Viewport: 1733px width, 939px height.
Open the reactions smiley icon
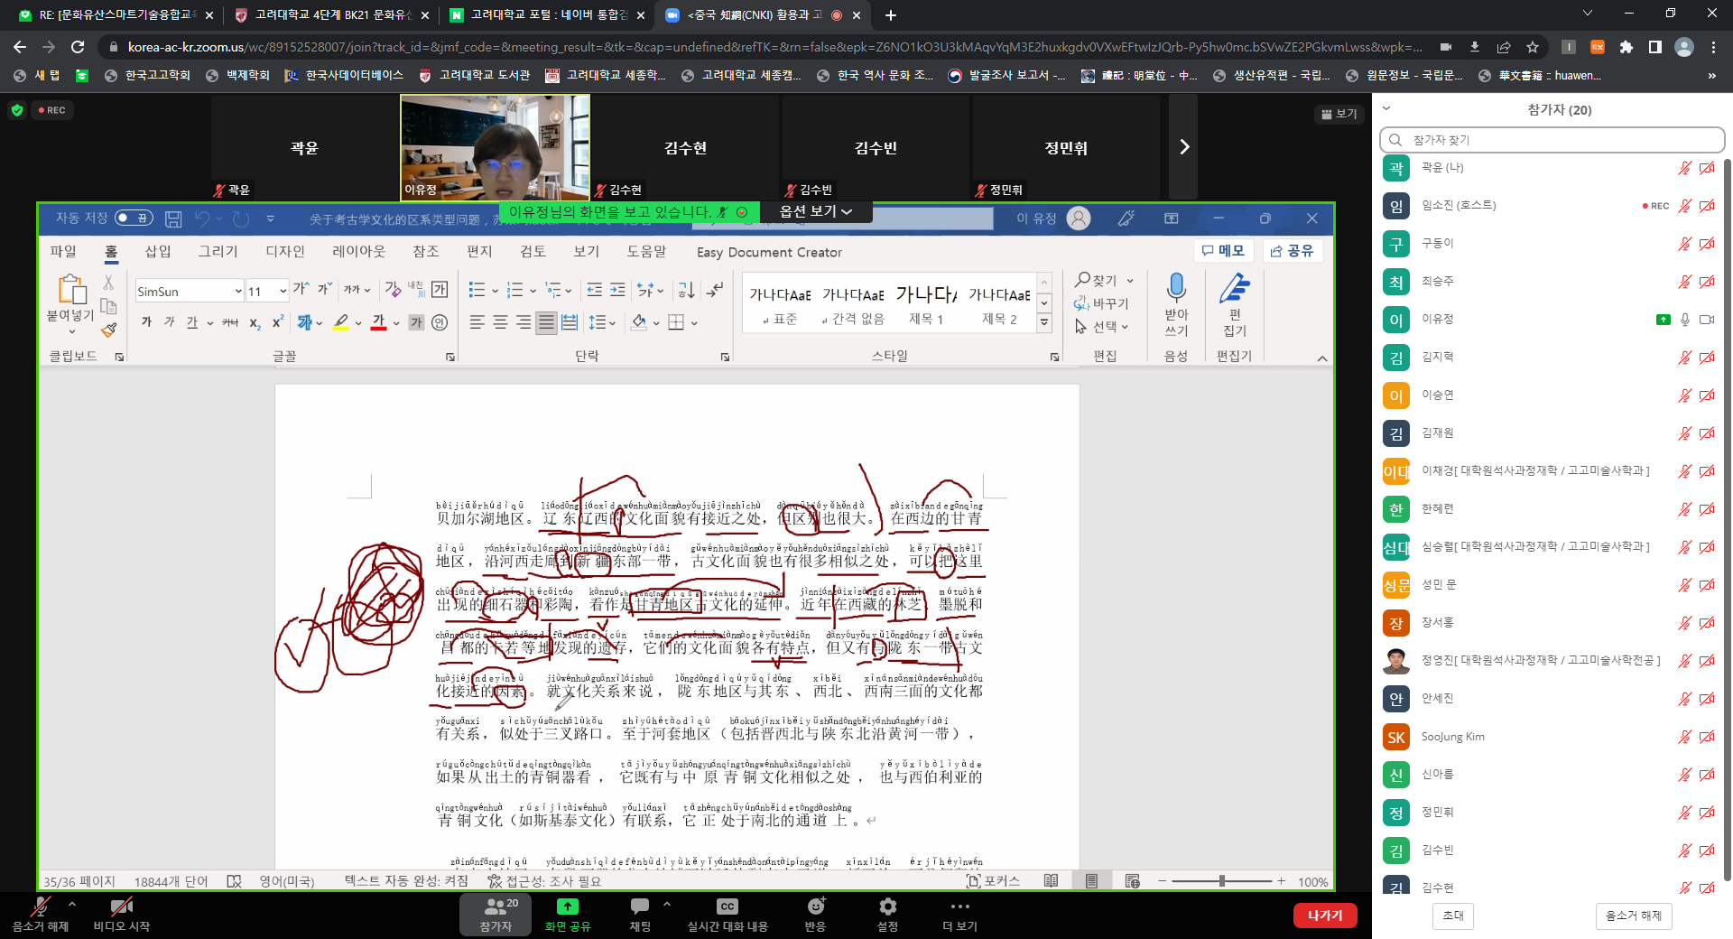pos(815,906)
